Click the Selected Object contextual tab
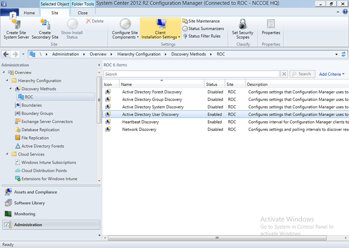 [x=55, y=4]
